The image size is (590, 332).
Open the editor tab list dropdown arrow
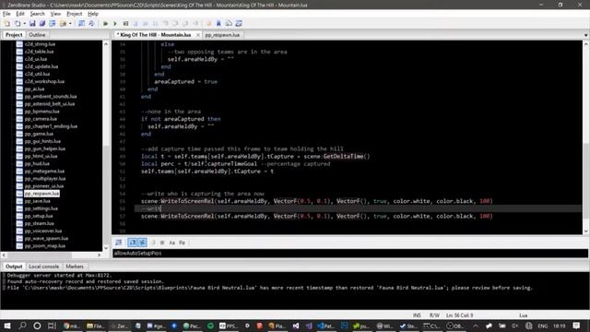(x=586, y=35)
